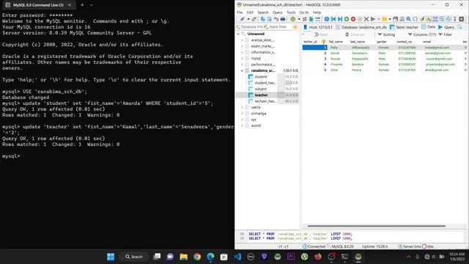Collapse the Unnamed session tree node
This screenshot has width=469, height=264.
pos(238,34)
